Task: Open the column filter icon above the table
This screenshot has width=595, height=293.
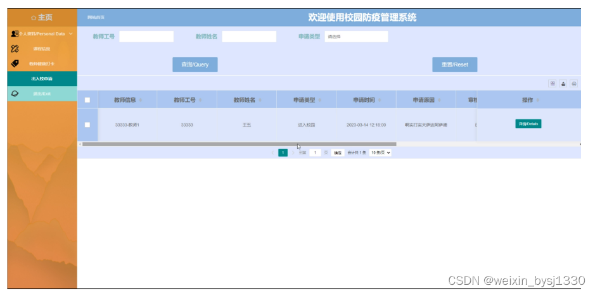Action: point(553,84)
